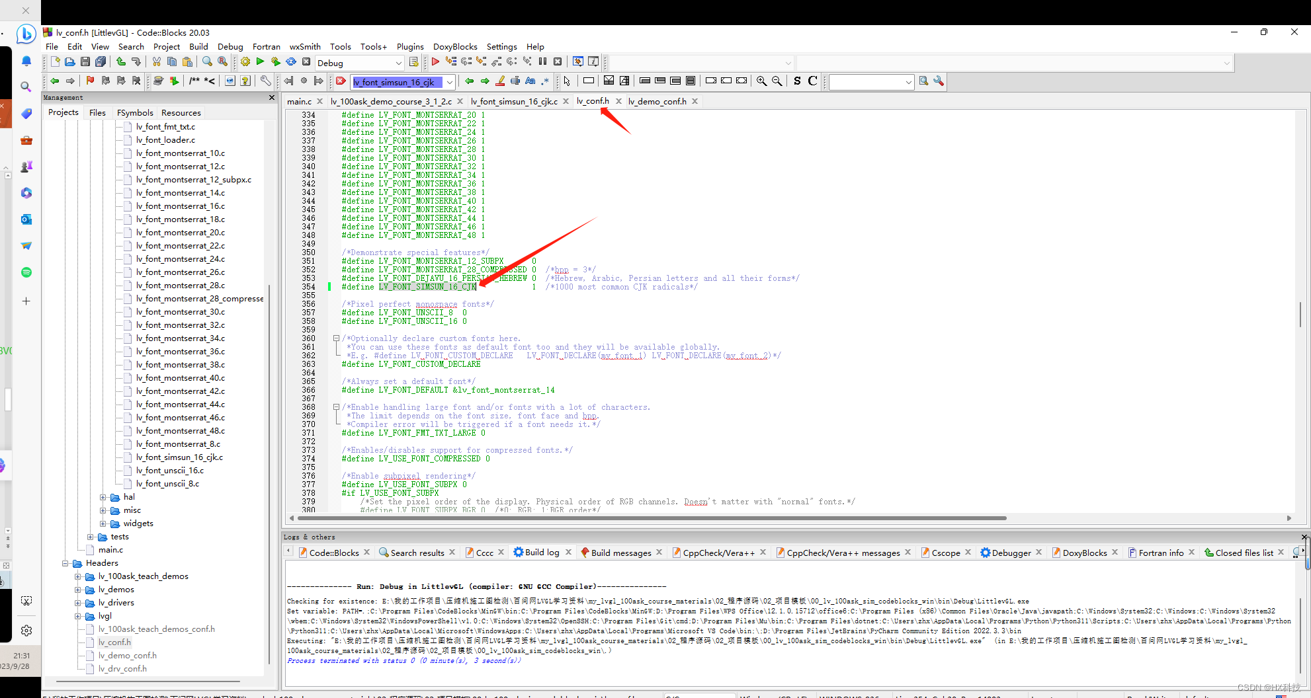Viewport: 1311px width, 698px height.
Task: Close the Management panel
Action: (x=271, y=97)
